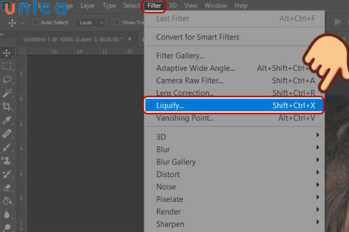349x232 pixels.
Task: Select the Crop tool
Action: pos(8,106)
